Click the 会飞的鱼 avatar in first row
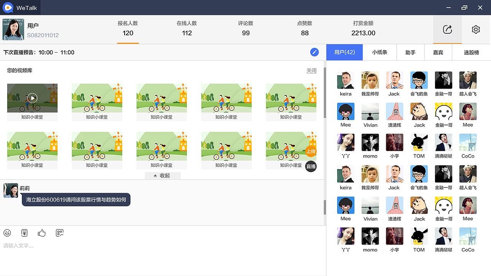Screen dimensions: 491x276 click(419, 80)
